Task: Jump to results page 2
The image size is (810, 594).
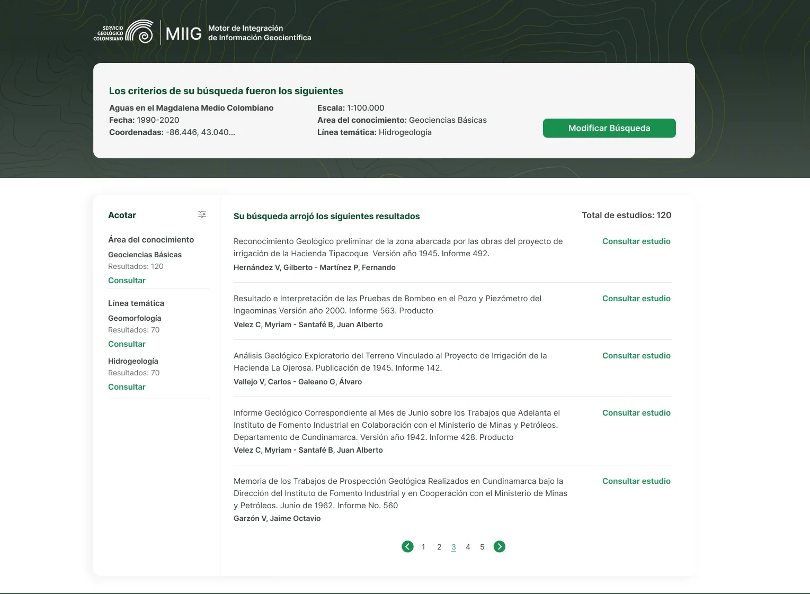Action: 439,547
